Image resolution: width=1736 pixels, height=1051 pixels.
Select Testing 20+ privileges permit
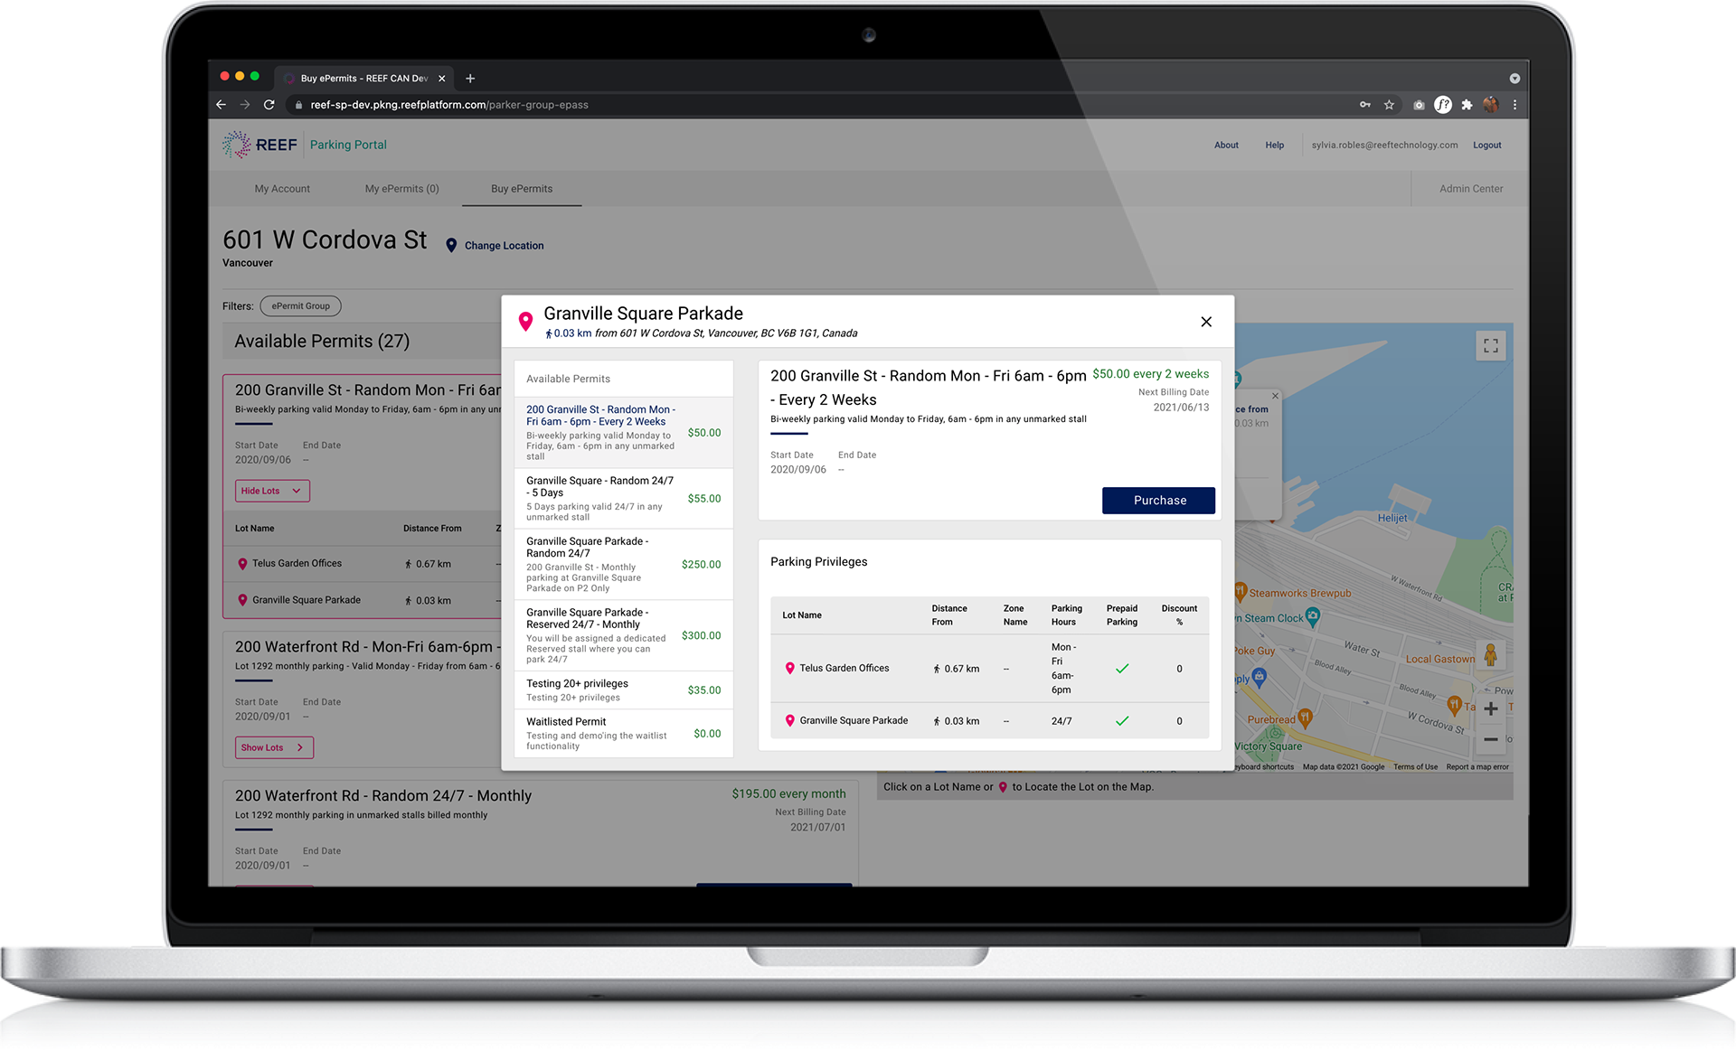623,690
